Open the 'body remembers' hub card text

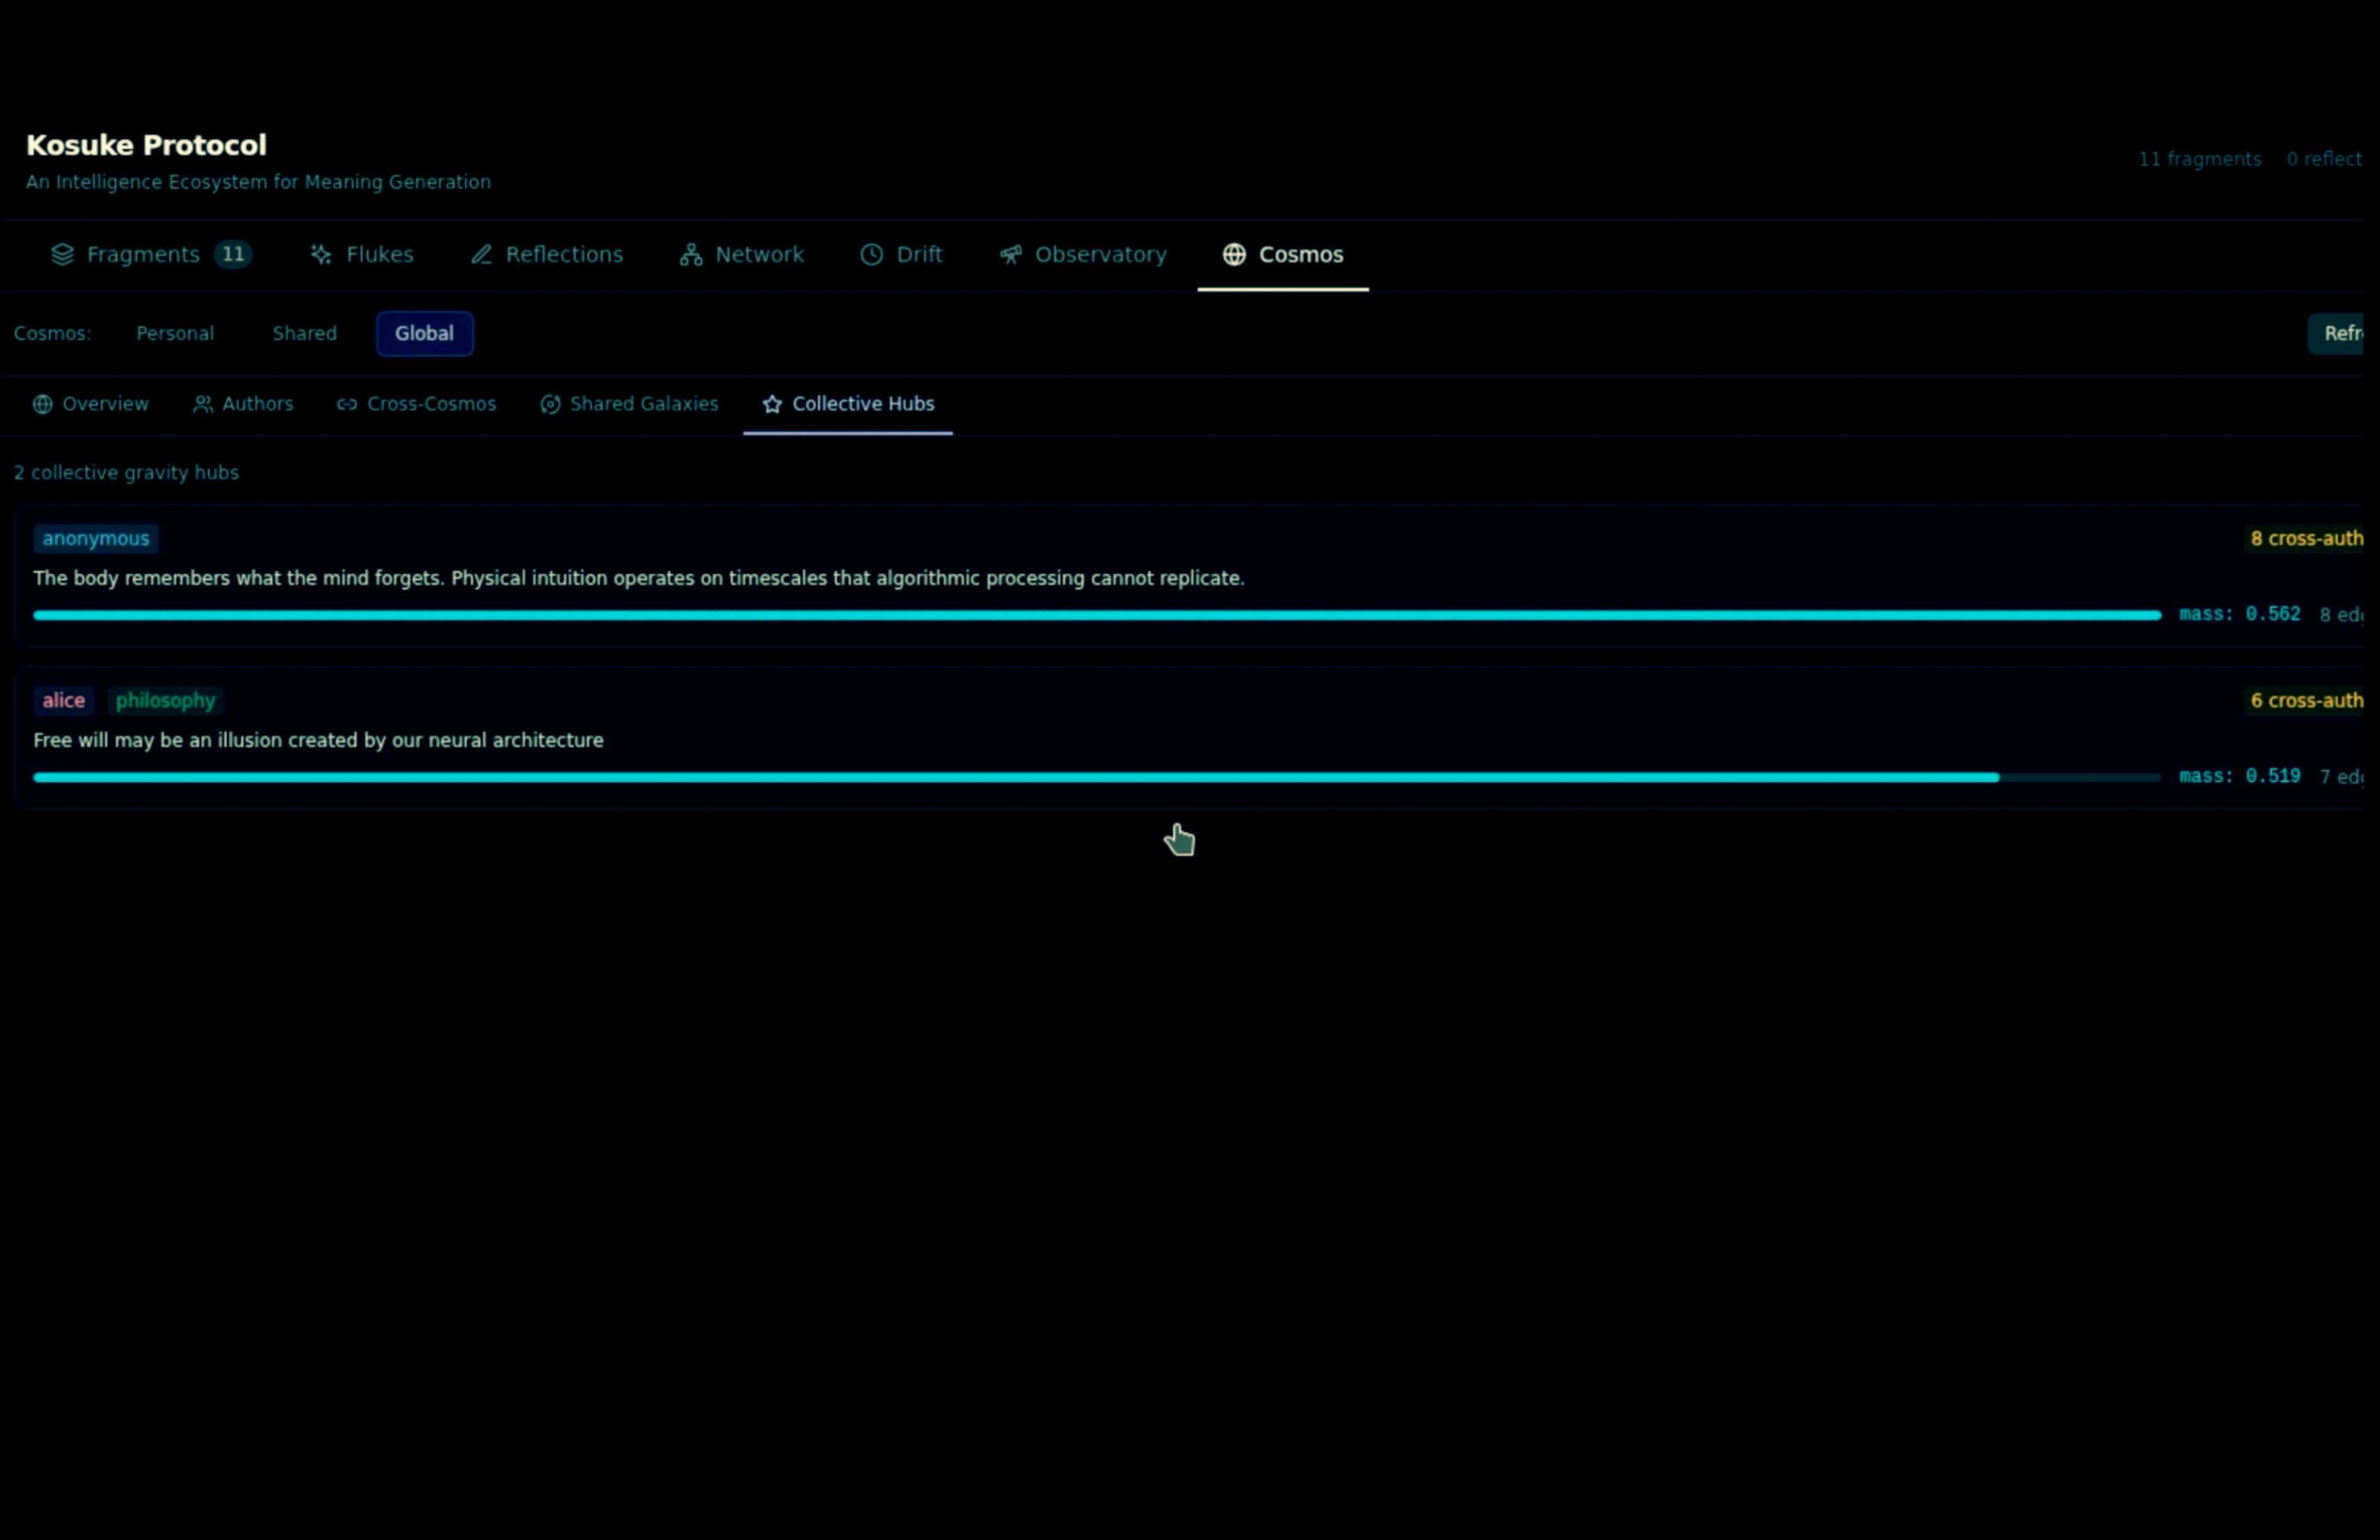click(639, 579)
